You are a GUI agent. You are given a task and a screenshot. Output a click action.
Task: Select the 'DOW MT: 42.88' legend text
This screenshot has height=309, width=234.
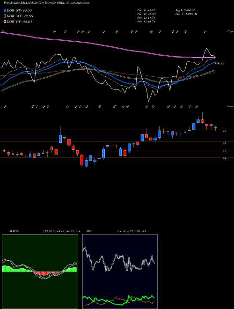pos(20,16)
